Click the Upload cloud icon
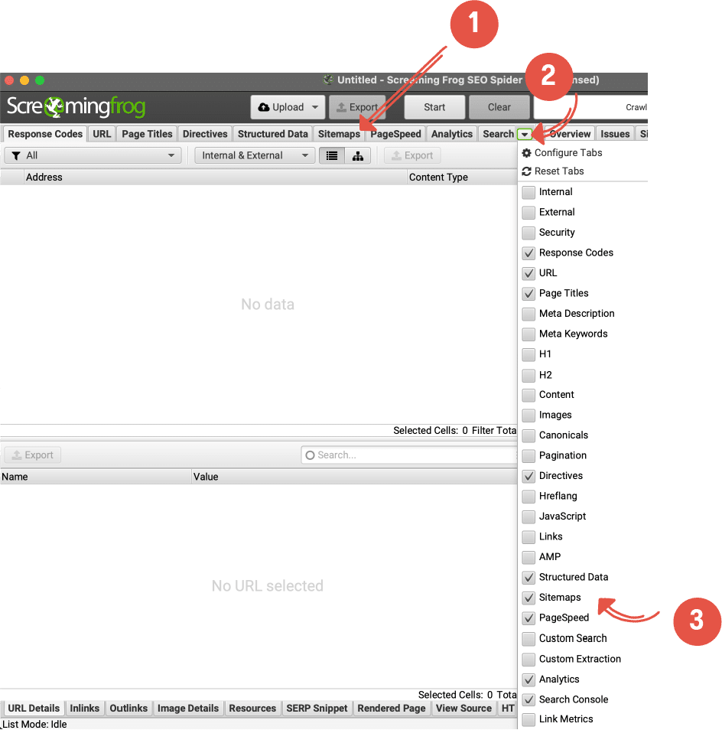 point(264,107)
